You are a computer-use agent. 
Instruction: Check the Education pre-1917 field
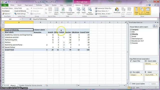(x=131, y=41)
